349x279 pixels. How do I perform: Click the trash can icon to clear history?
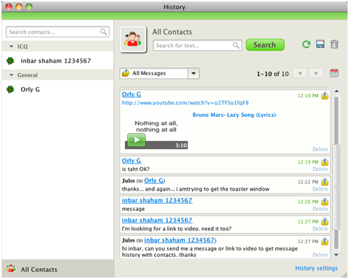[334, 45]
